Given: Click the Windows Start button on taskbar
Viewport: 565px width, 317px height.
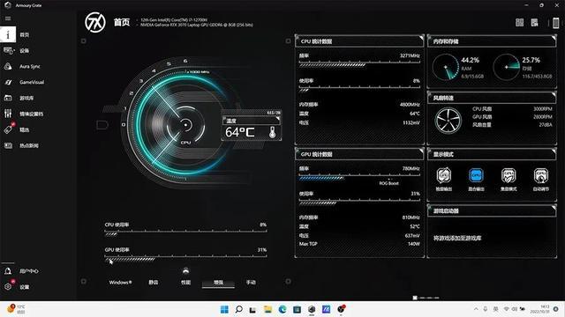Looking at the screenshot, I should pyautogui.click(x=224, y=309).
